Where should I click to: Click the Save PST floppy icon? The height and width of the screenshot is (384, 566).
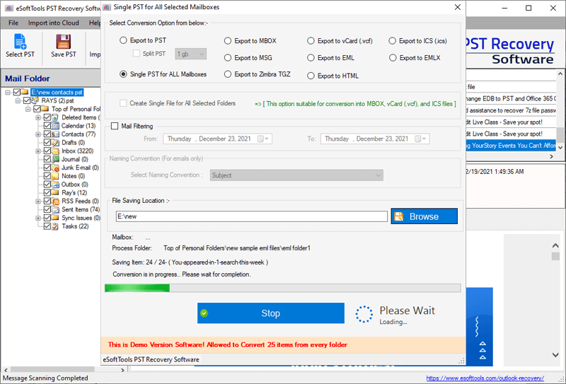[64, 41]
